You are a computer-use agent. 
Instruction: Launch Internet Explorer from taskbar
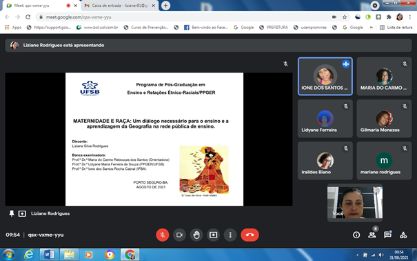(x=28, y=255)
